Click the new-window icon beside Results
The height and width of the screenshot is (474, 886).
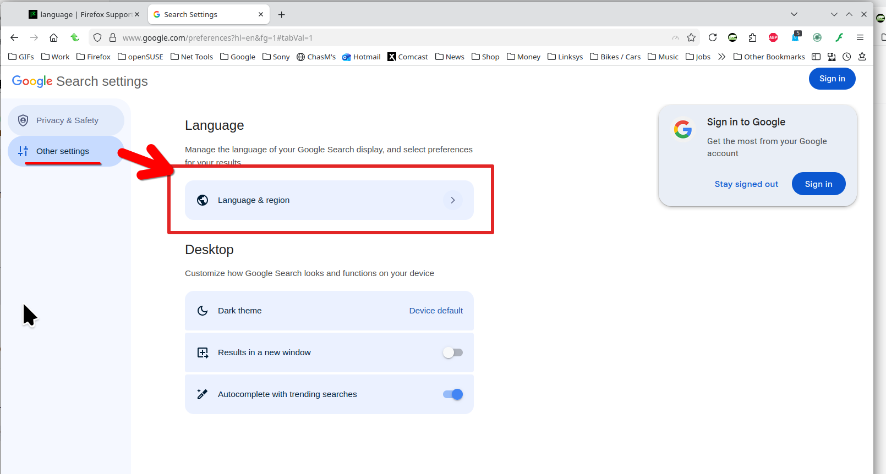pyautogui.click(x=203, y=352)
